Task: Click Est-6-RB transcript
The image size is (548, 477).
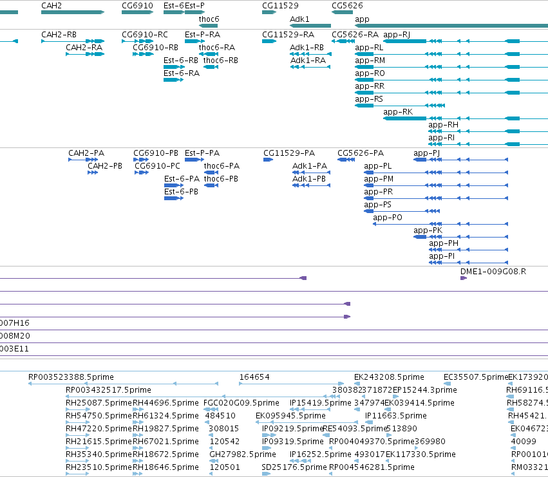Action: click(x=174, y=67)
